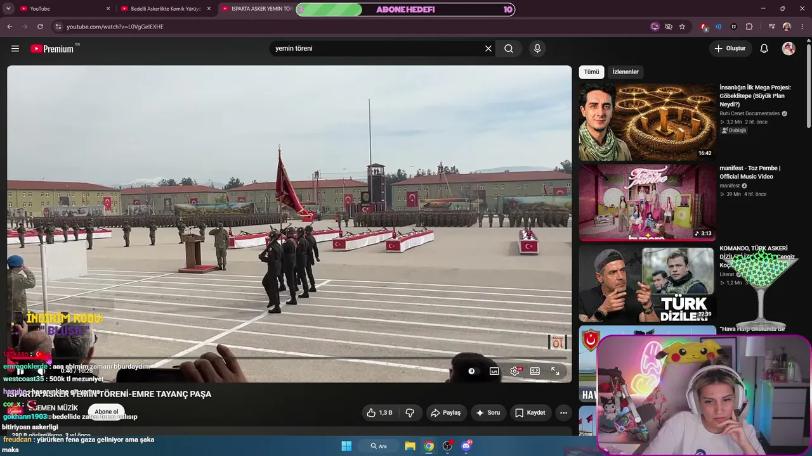Open the tab search dropdown arrow
Viewport: 812px width, 456px height.
coord(8,9)
